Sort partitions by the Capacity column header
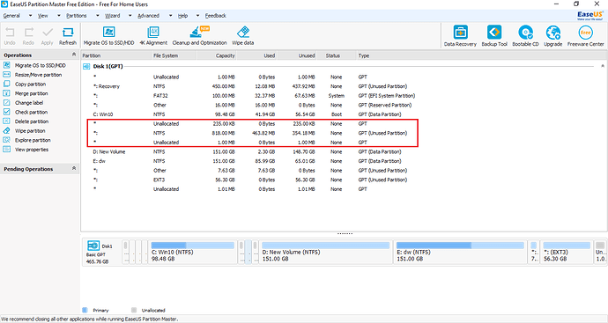 pyautogui.click(x=217, y=55)
